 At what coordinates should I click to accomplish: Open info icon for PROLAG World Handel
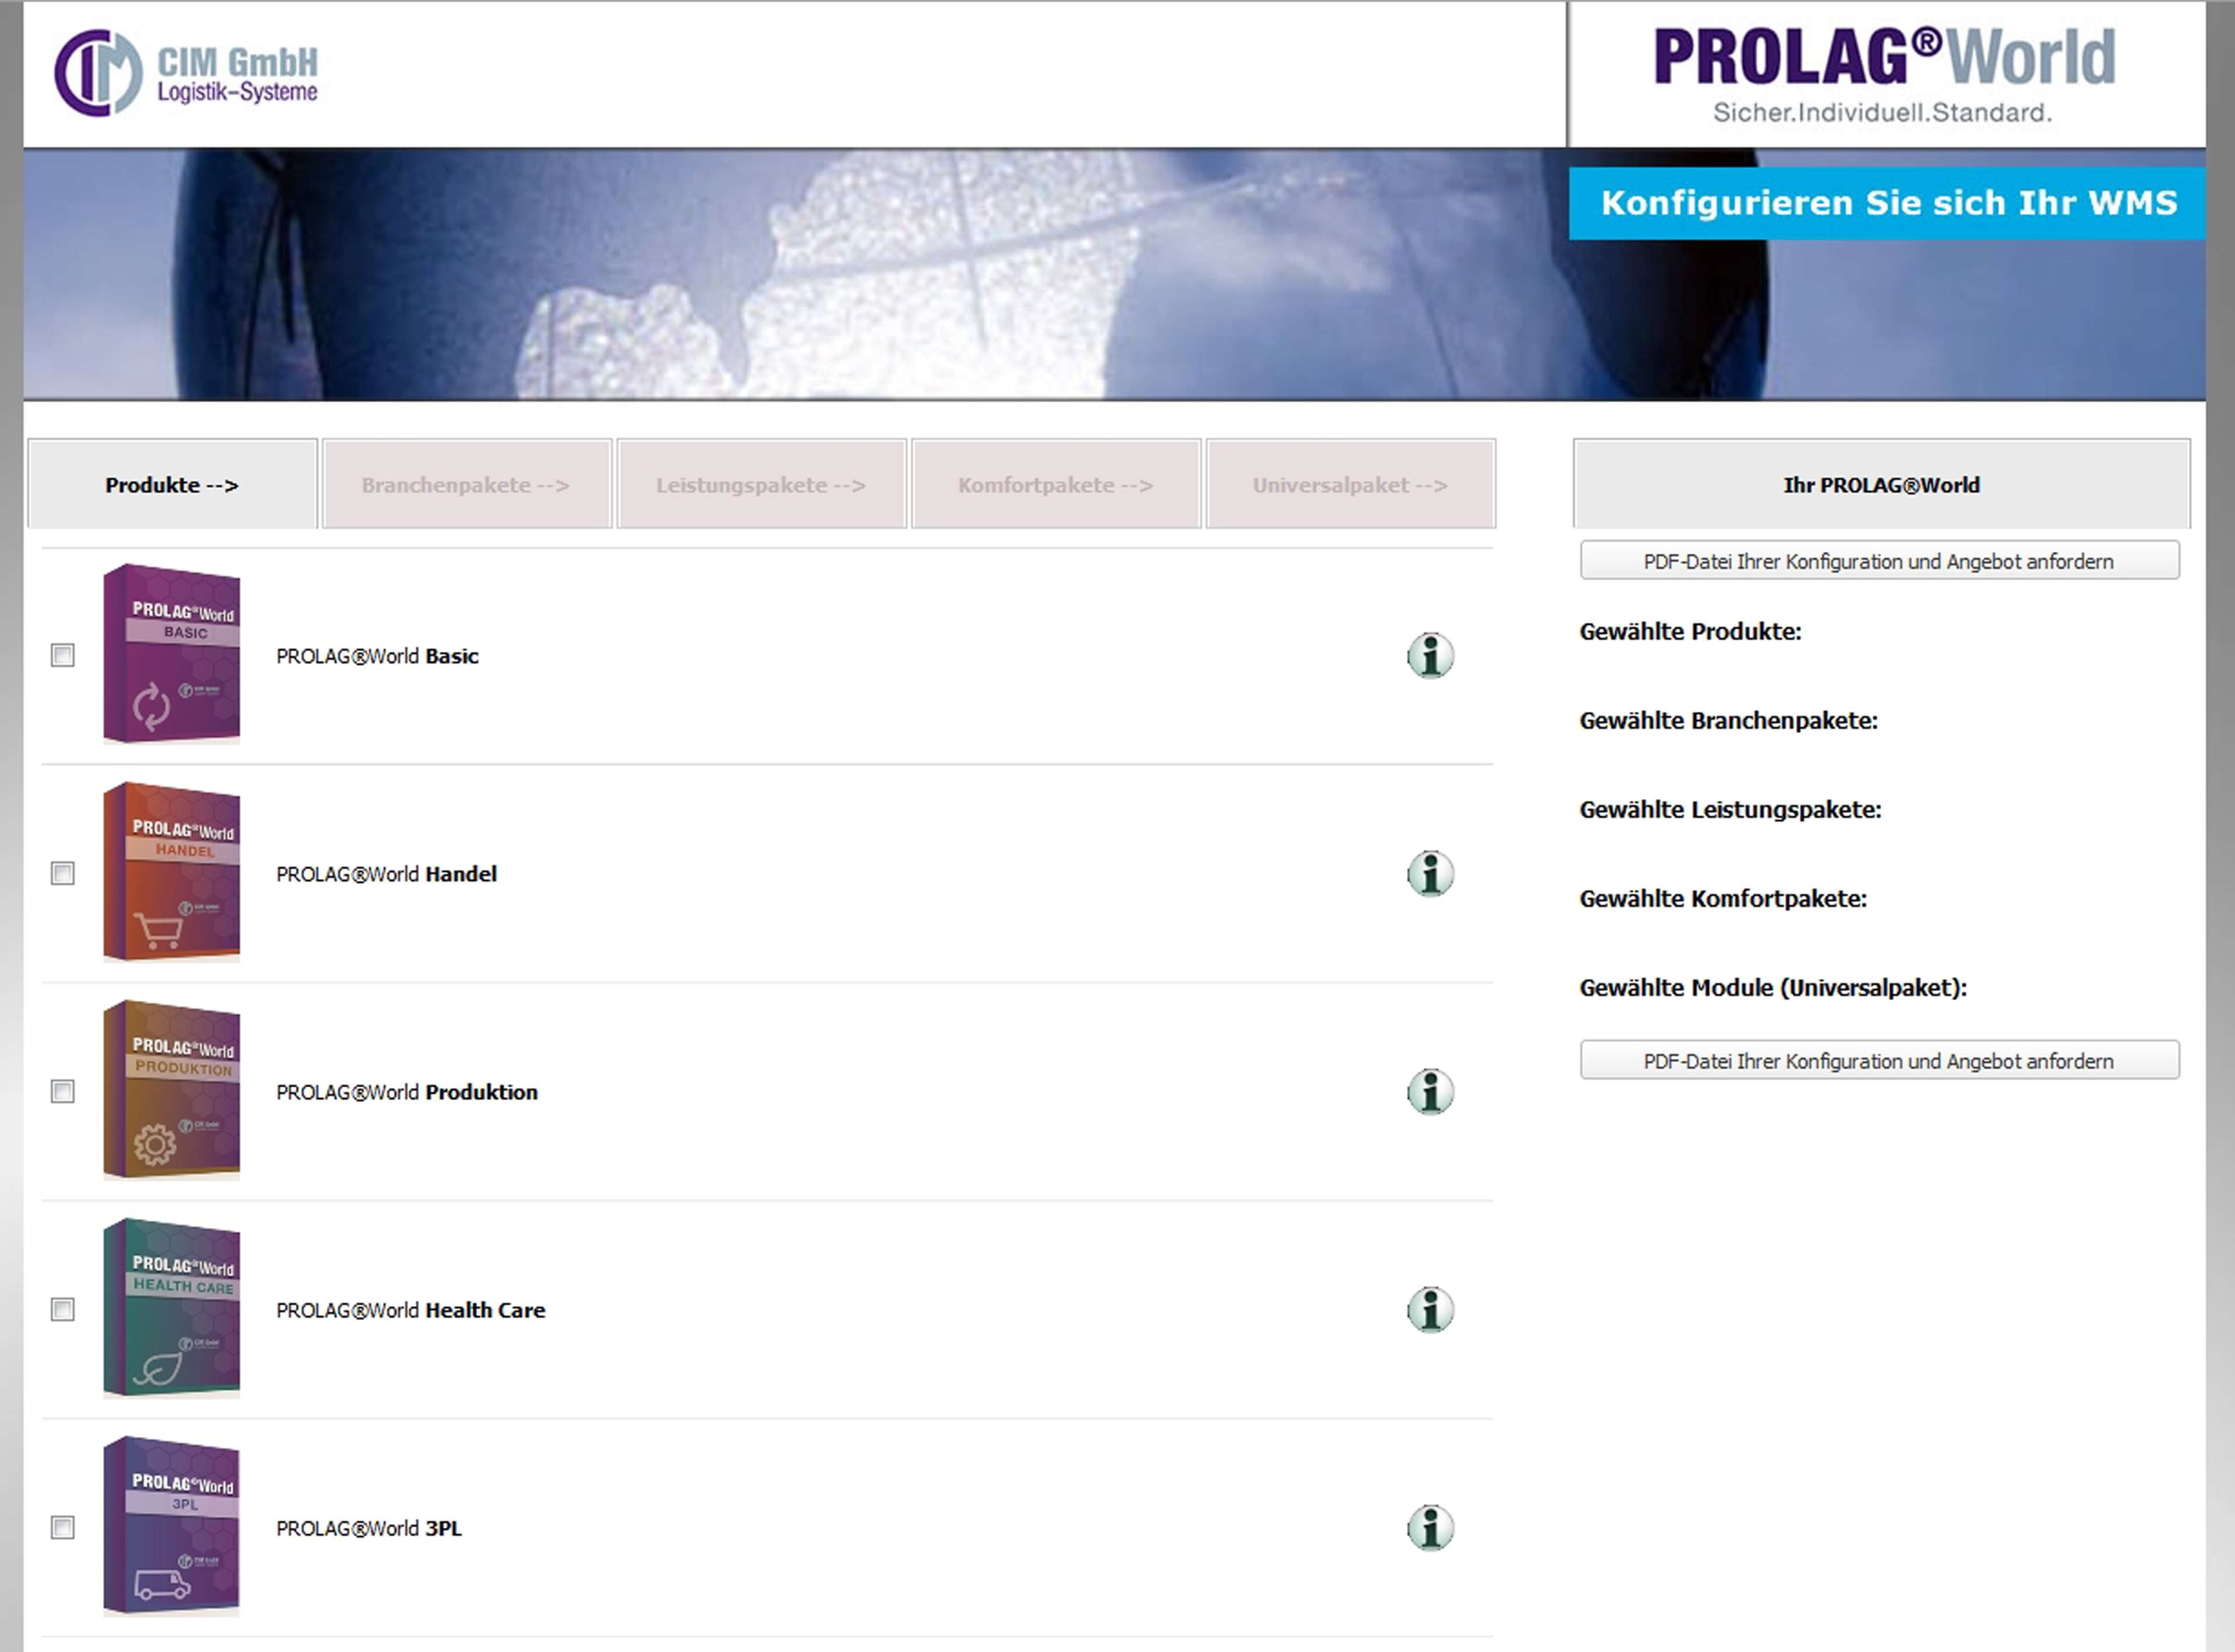1430,874
